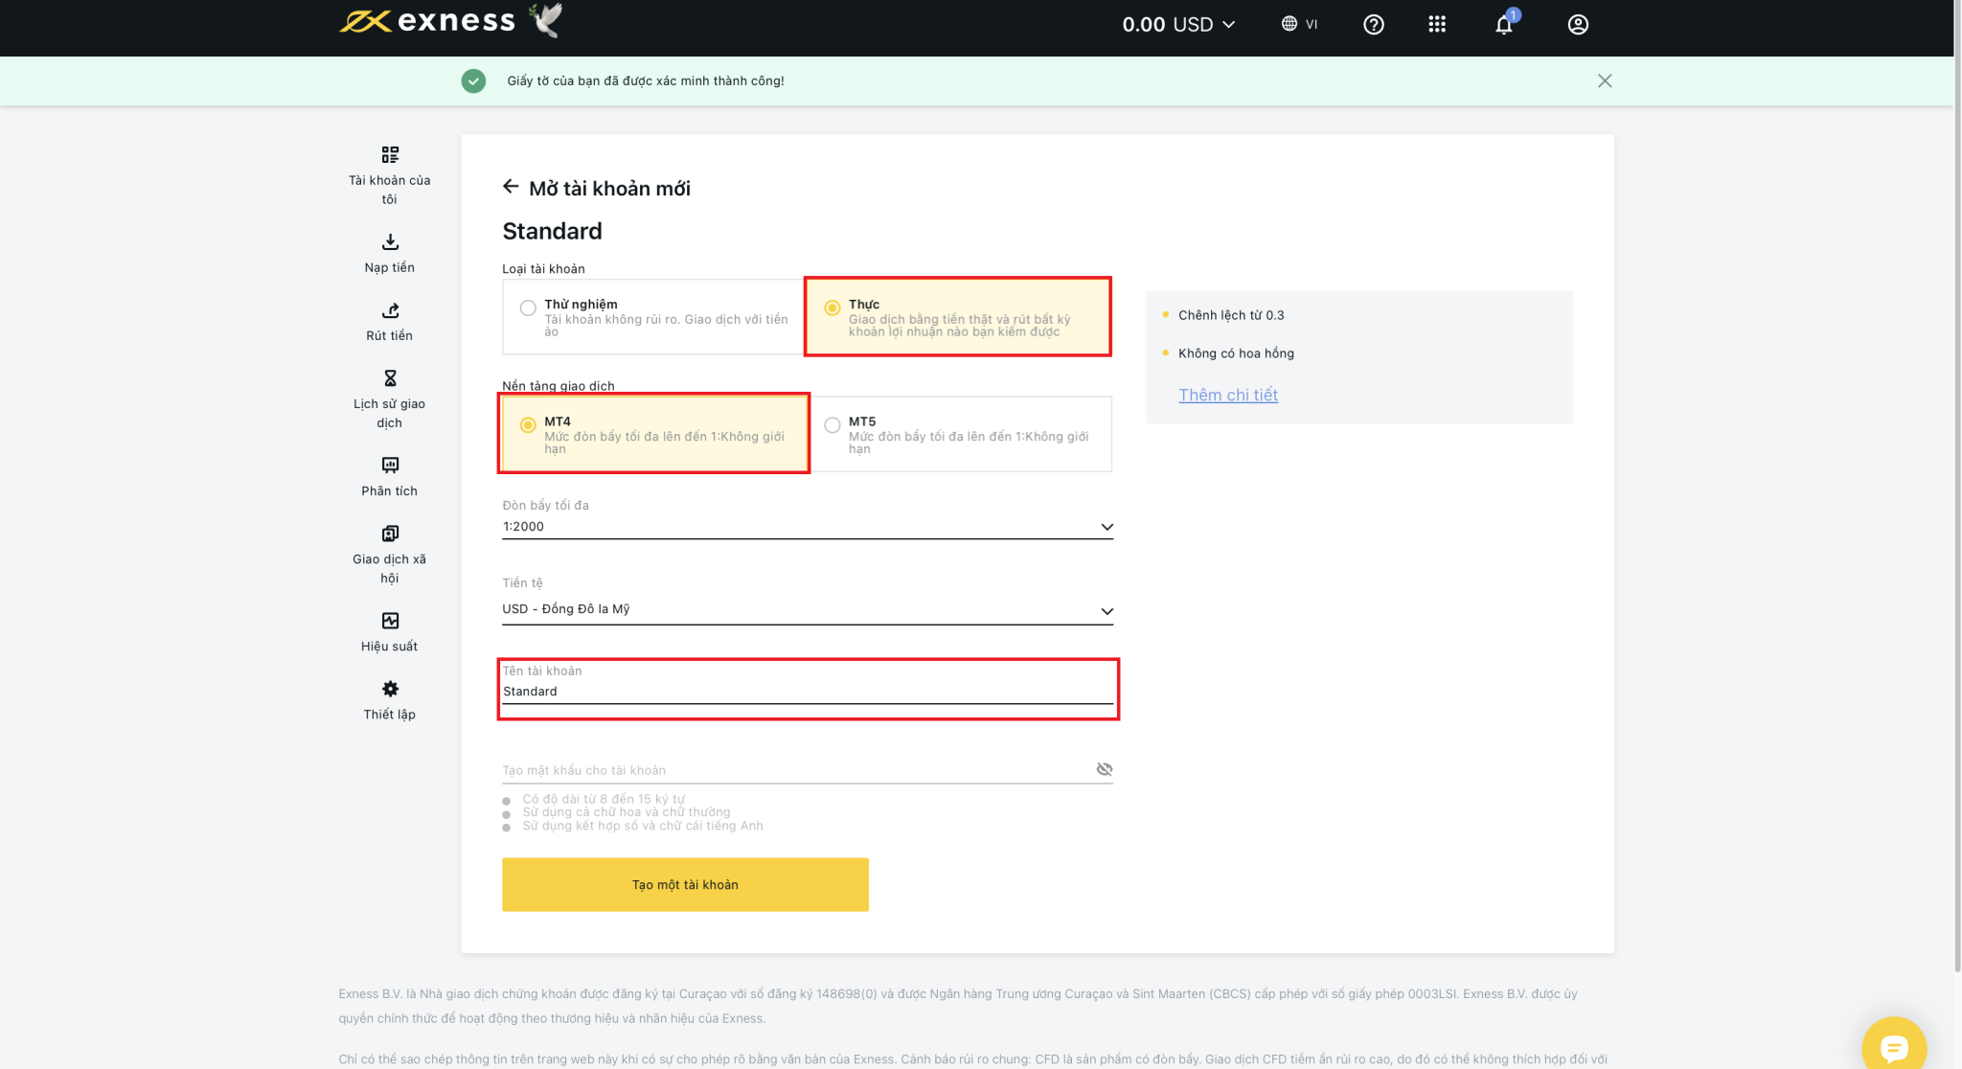Image resolution: width=1962 pixels, height=1069 pixels.
Task: Open Thiết lập menu label
Action: click(390, 714)
